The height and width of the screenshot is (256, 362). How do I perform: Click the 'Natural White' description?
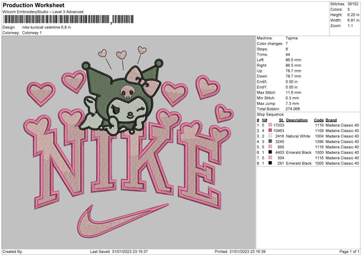298,136
